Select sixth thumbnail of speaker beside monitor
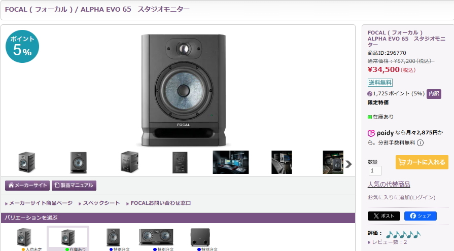The image size is (454, 251). [x=282, y=162]
